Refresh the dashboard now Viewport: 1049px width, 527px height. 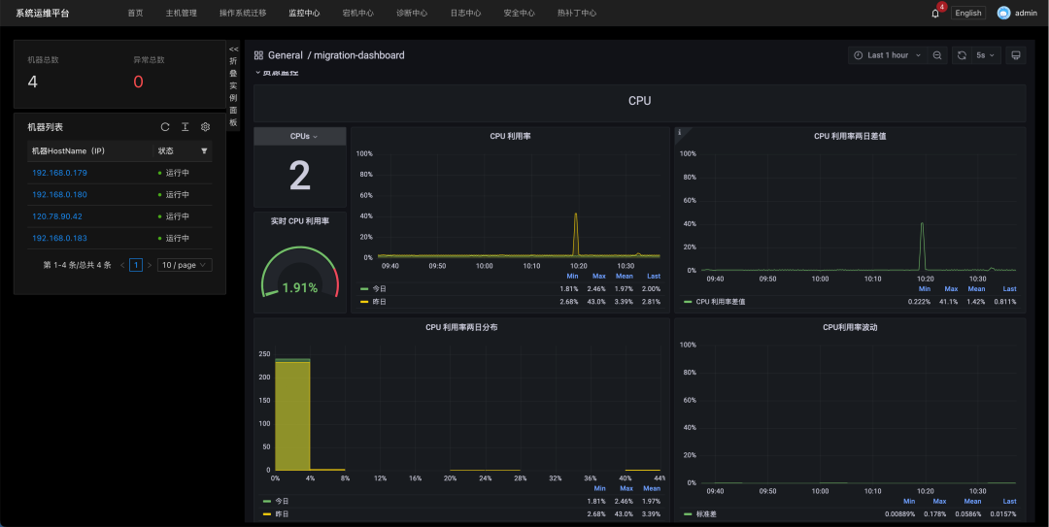tap(962, 55)
